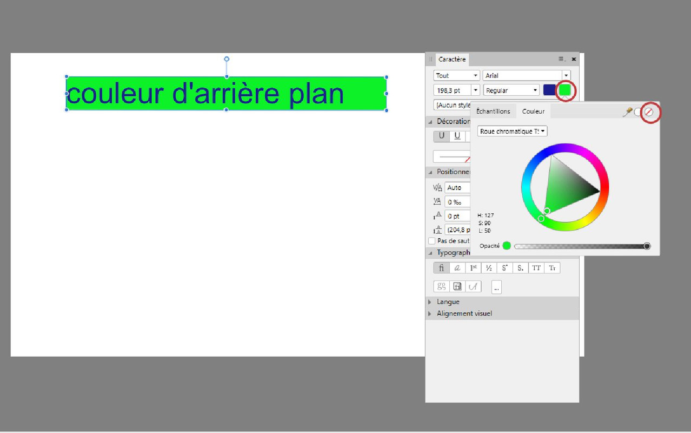The image size is (691, 433).
Task: Click the dark blue text color swatch
Action: pyautogui.click(x=549, y=90)
